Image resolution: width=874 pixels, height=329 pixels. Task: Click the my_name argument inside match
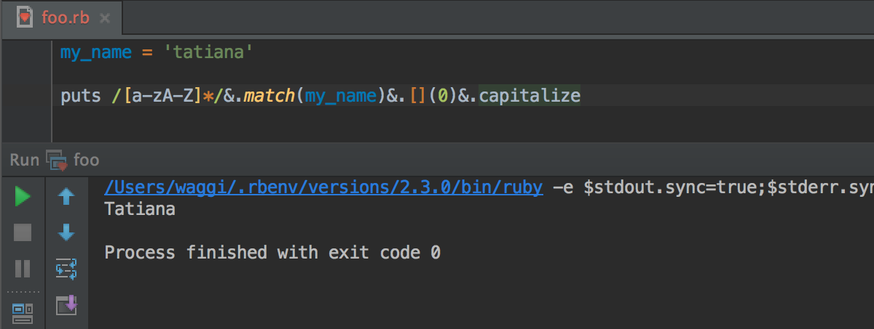pos(340,96)
